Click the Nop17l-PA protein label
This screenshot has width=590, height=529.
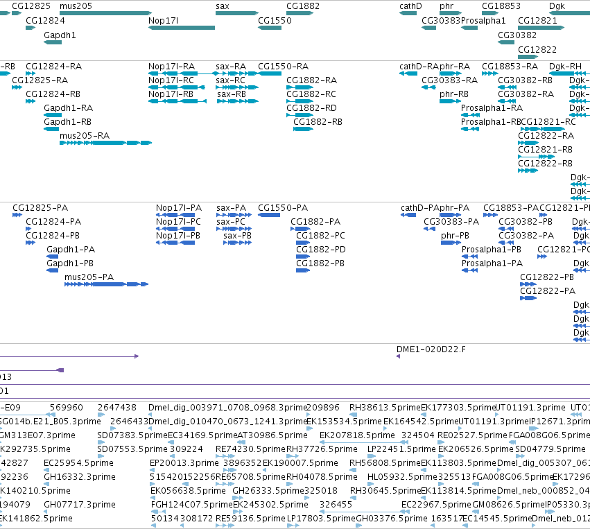pyautogui.click(x=179, y=208)
